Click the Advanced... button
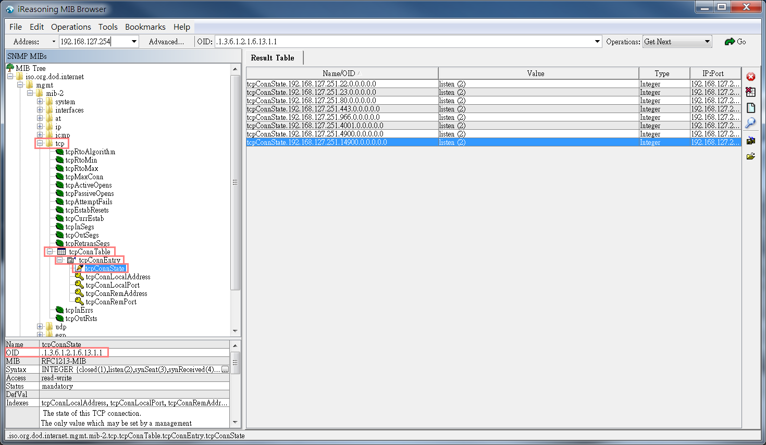This screenshot has width=766, height=445. (166, 41)
